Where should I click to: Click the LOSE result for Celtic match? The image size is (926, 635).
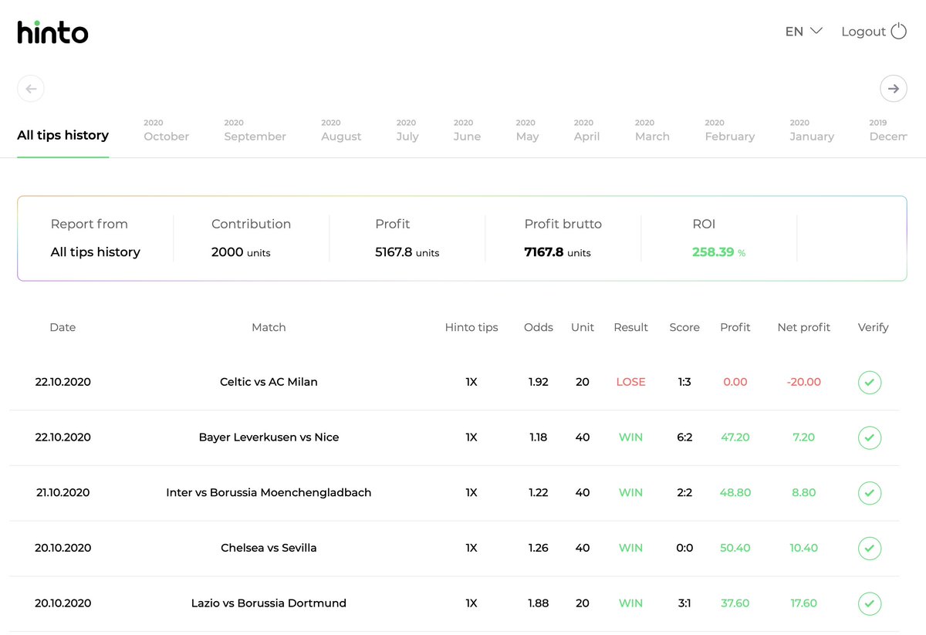coord(631,382)
